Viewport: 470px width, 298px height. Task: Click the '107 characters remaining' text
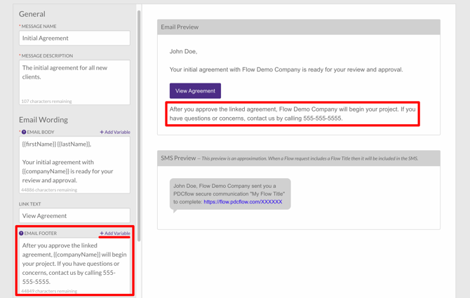pos(46,101)
